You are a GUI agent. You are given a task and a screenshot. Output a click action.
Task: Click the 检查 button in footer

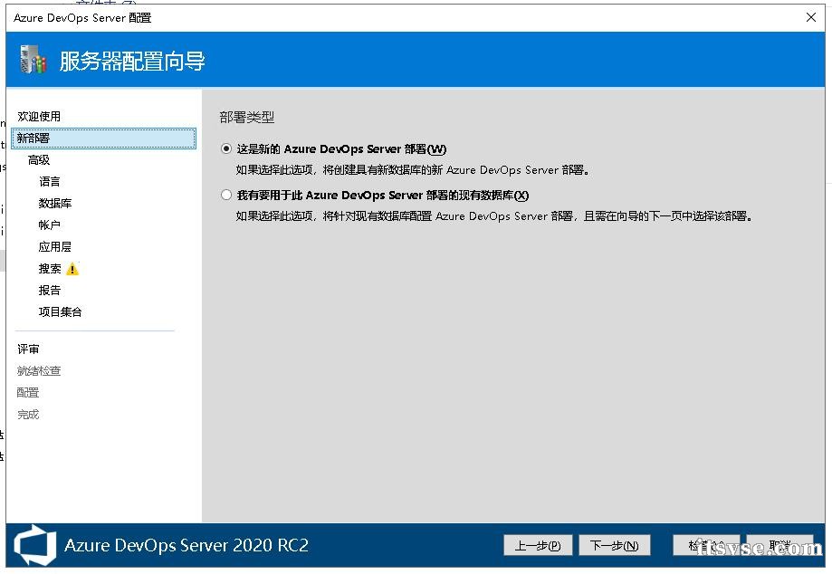pyautogui.click(x=706, y=545)
